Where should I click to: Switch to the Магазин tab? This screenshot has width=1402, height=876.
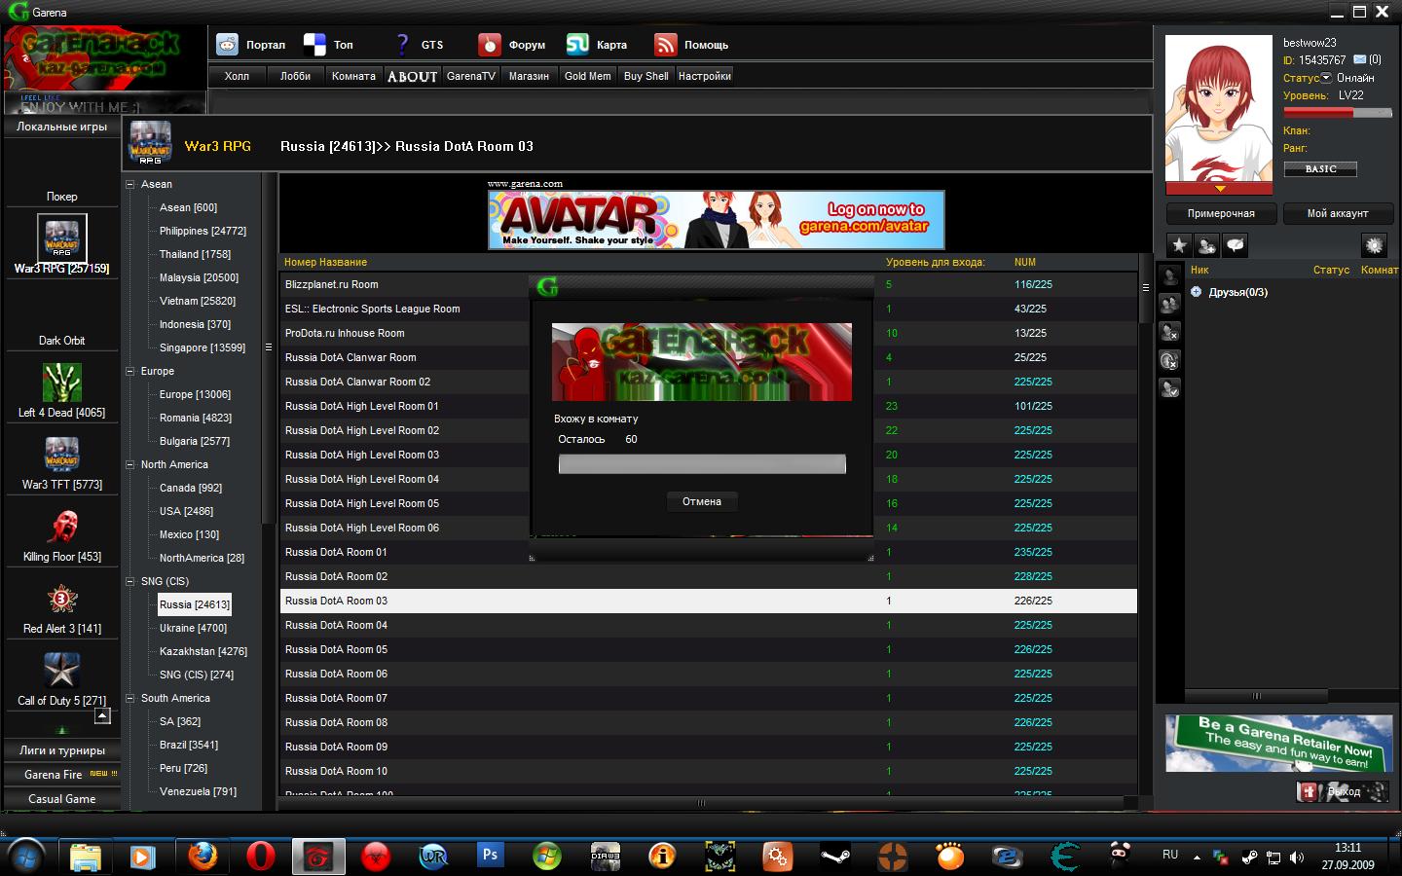[529, 76]
